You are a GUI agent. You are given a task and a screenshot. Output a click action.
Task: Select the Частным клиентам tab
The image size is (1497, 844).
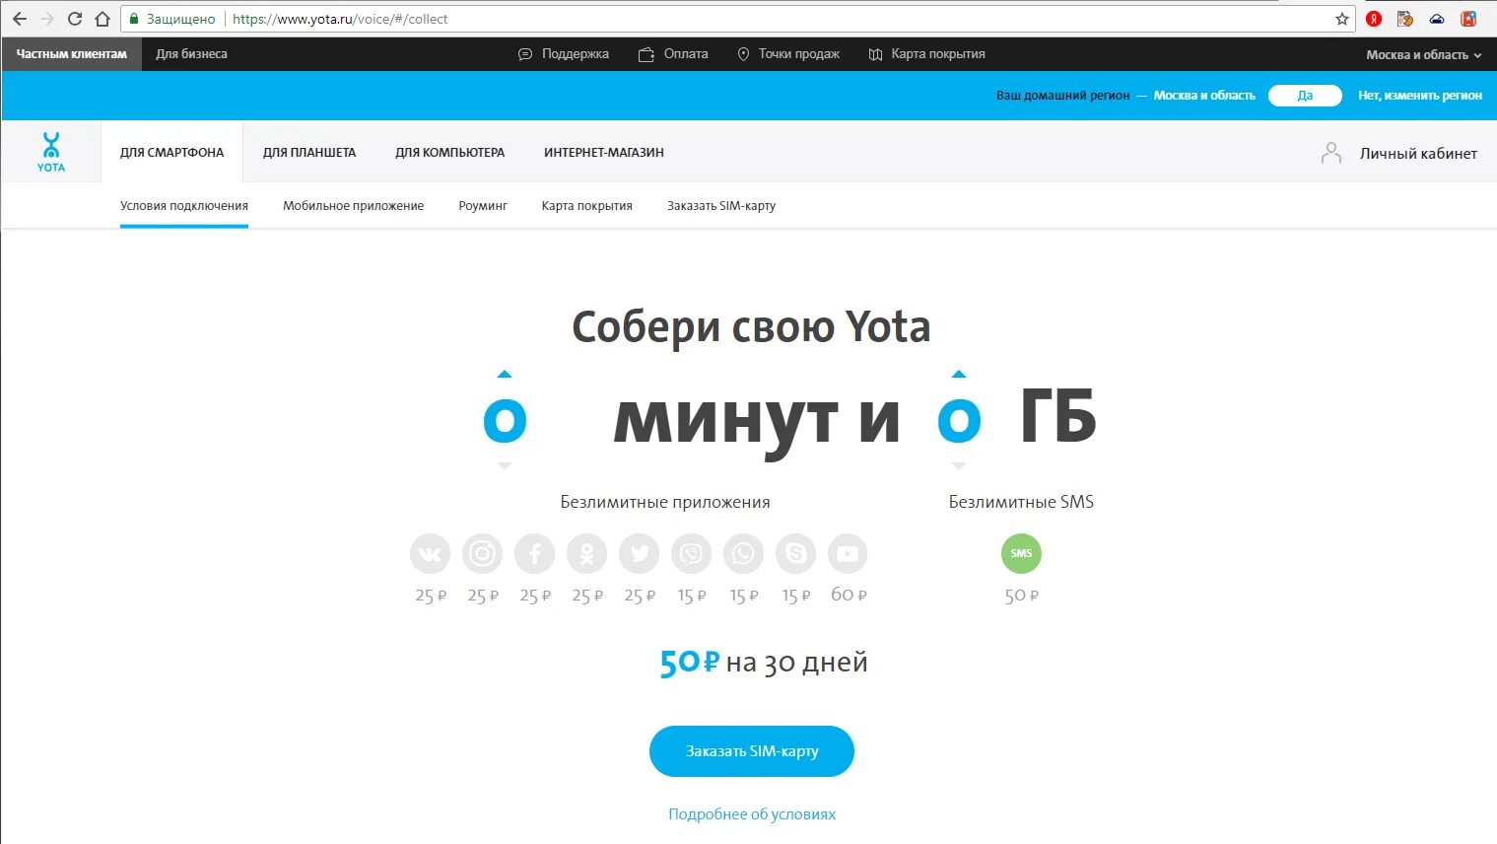coord(72,54)
